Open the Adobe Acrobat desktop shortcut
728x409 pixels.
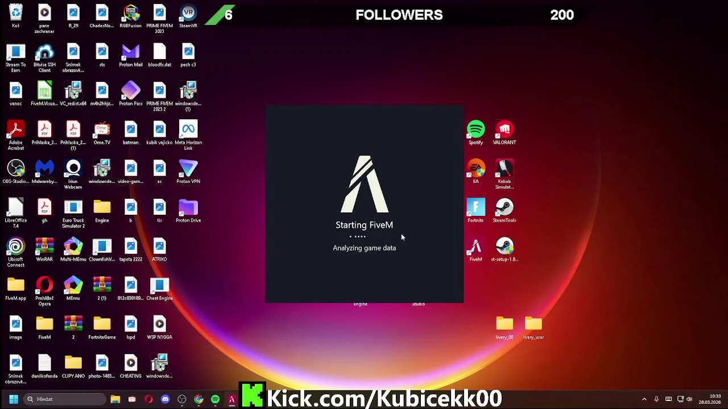pos(16,136)
